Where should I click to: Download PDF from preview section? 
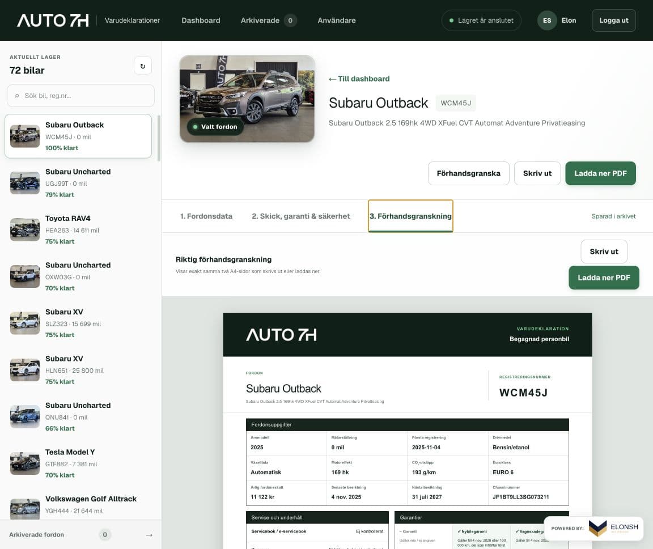coord(604,278)
